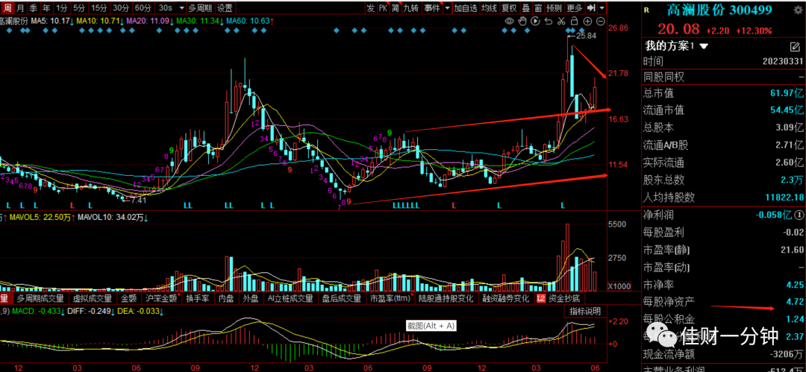Switch to monthly 月 period
Viewport: 806px width, 372px height.
(19, 7)
